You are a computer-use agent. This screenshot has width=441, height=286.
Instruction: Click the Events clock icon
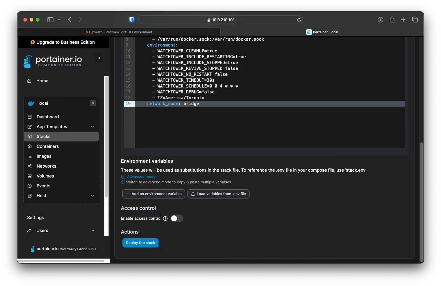[x=30, y=186]
